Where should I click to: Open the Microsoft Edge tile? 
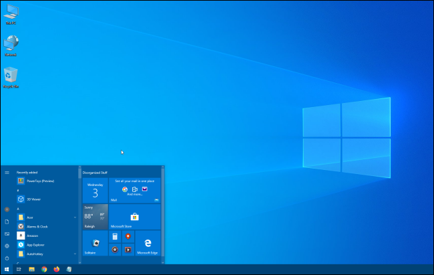pos(148,244)
